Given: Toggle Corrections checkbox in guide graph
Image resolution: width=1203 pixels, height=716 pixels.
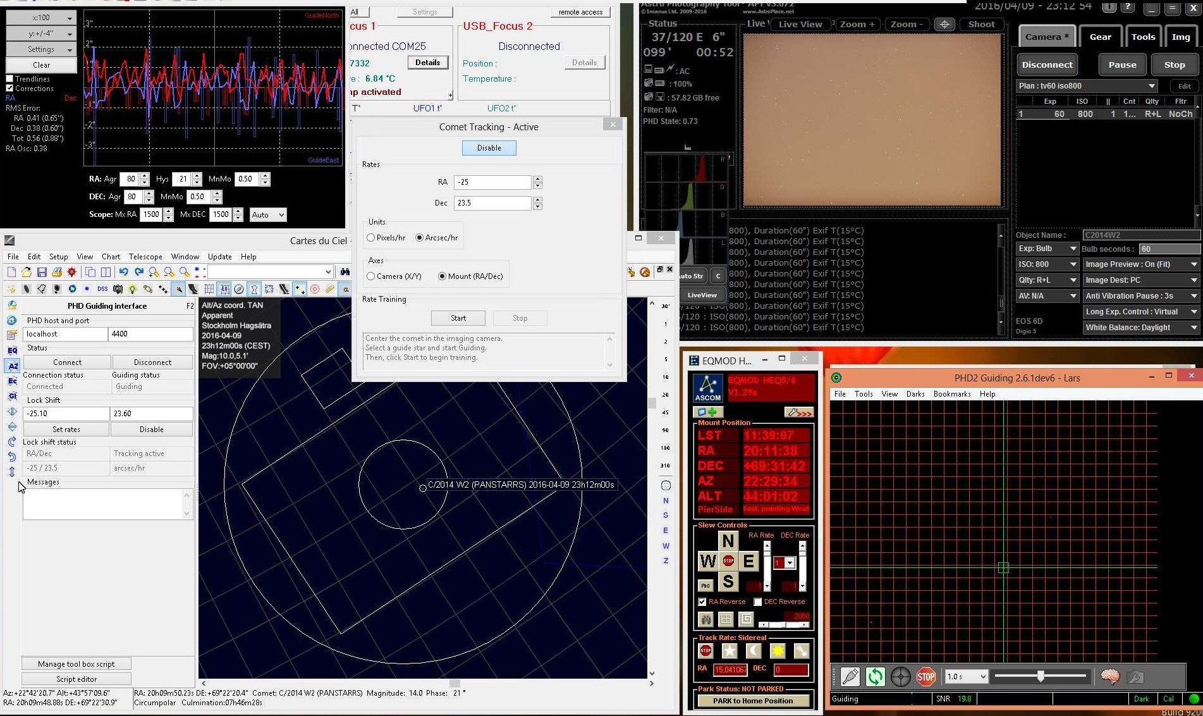Looking at the screenshot, I should tap(9, 89).
